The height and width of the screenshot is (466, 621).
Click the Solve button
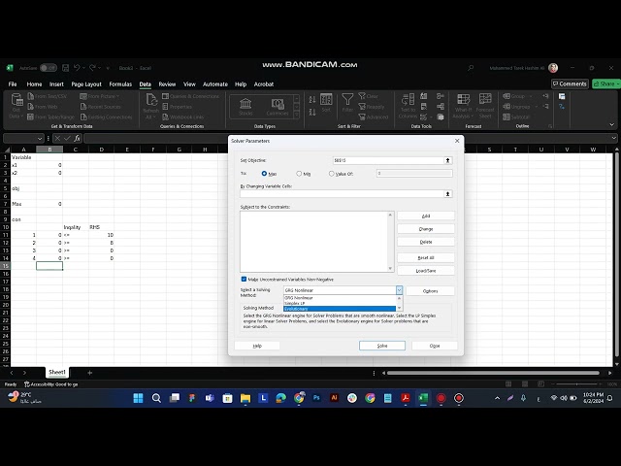point(382,346)
